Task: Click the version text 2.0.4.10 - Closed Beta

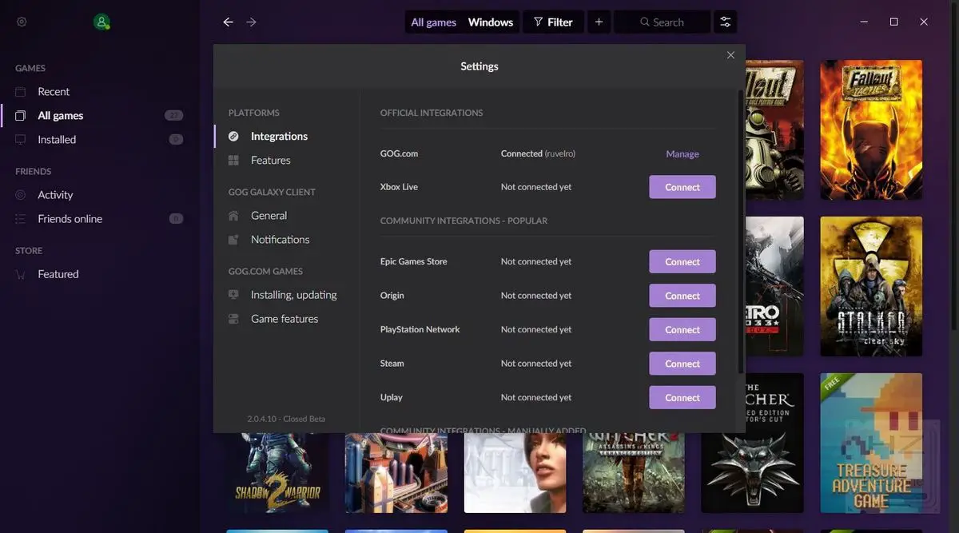Action: click(286, 419)
